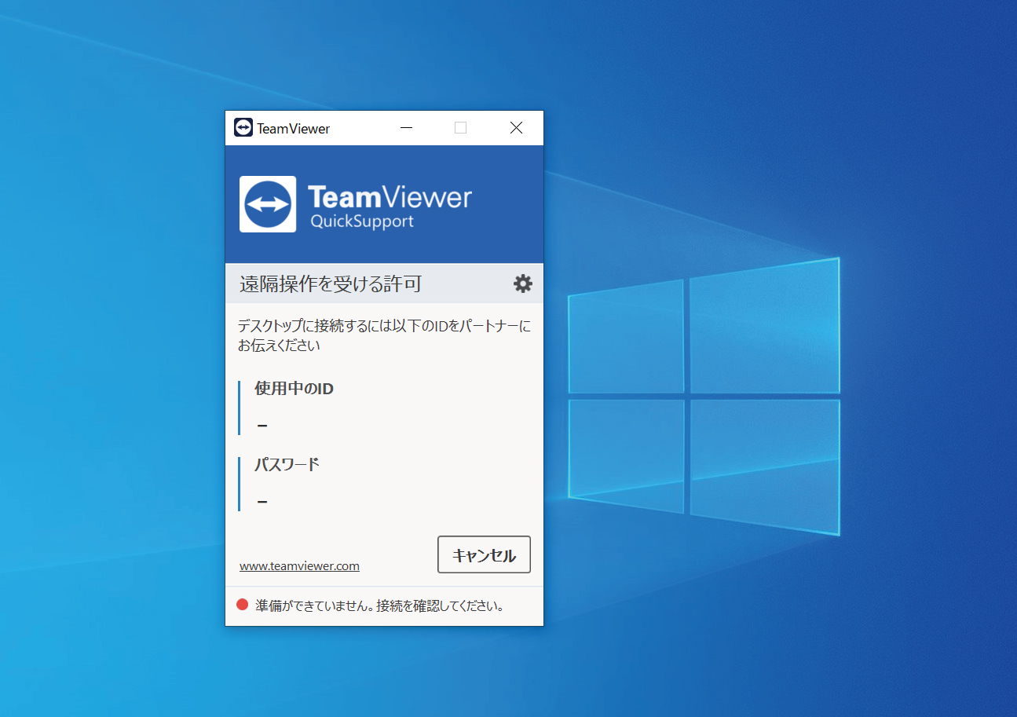Select the empty password value dash
Screen dimensions: 1017x717
click(262, 501)
